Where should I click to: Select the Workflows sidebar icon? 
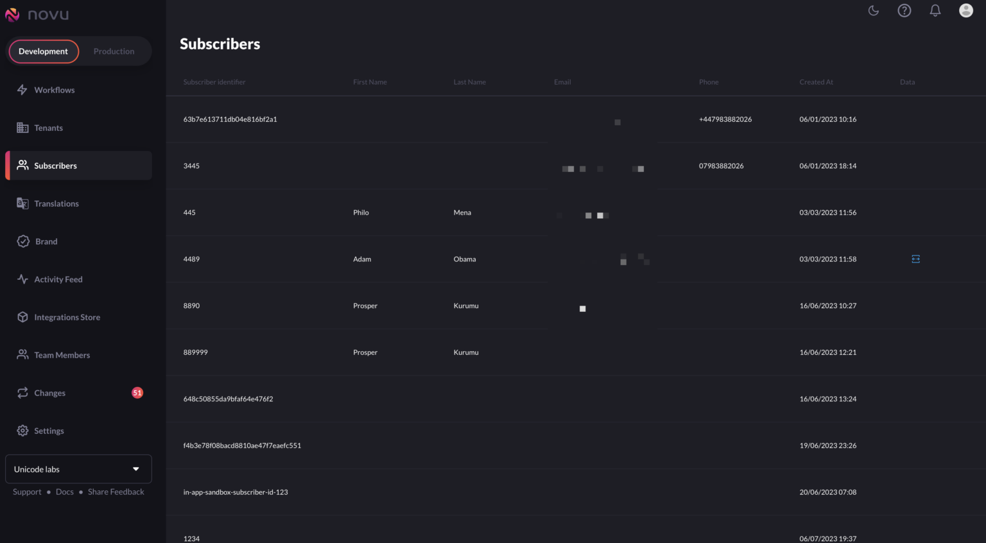click(22, 89)
